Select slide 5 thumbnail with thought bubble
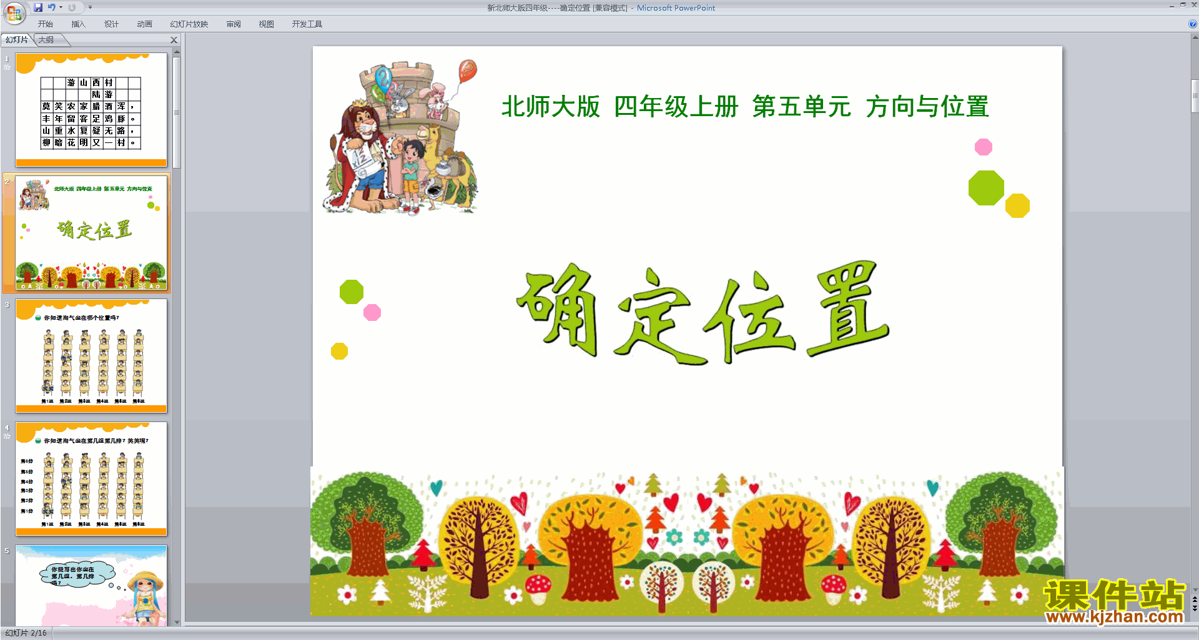The width and height of the screenshot is (1199, 640). tap(91, 586)
